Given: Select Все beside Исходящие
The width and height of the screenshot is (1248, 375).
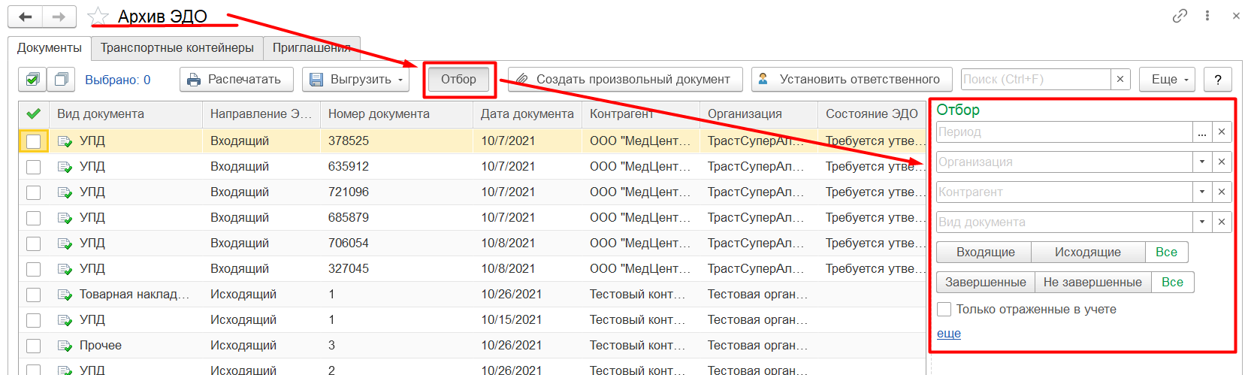Looking at the screenshot, I should pyautogui.click(x=1166, y=253).
